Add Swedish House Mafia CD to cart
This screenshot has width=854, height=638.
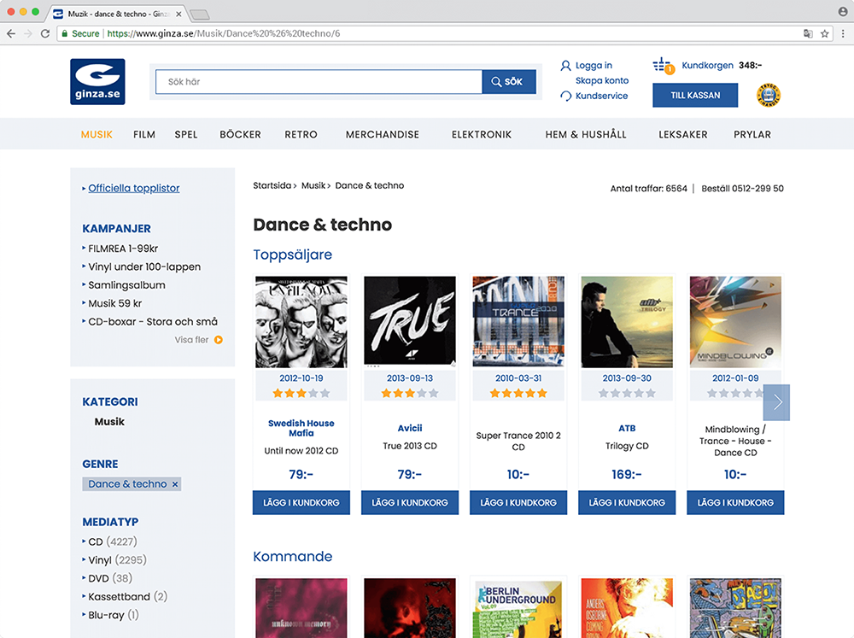pos(301,503)
